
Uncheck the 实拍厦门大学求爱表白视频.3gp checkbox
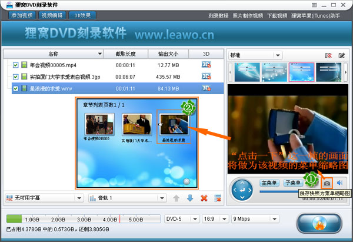tap(15, 77)
